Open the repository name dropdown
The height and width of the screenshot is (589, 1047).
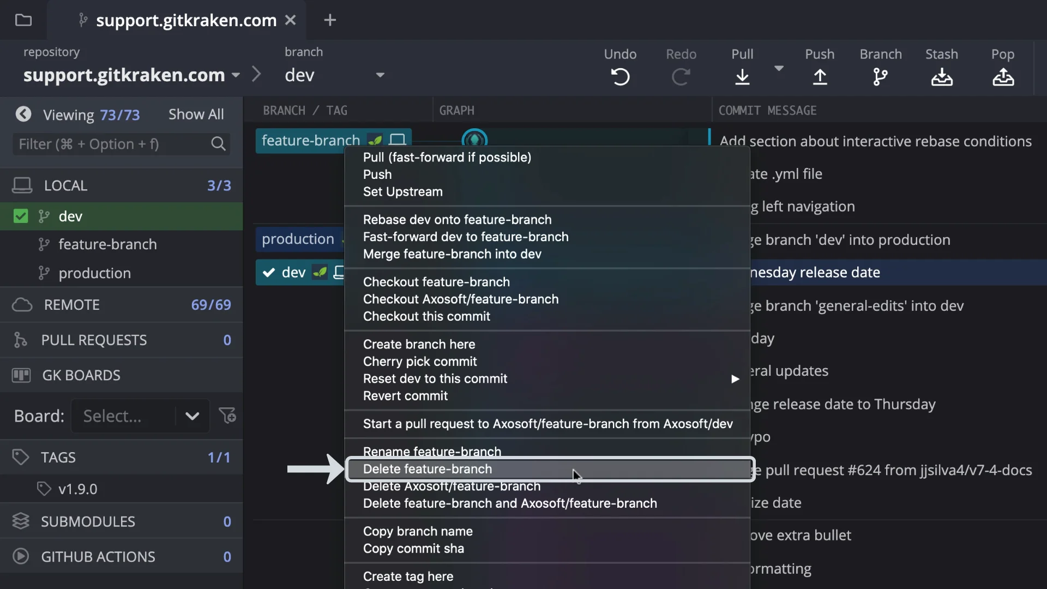(x=236, y=75)
